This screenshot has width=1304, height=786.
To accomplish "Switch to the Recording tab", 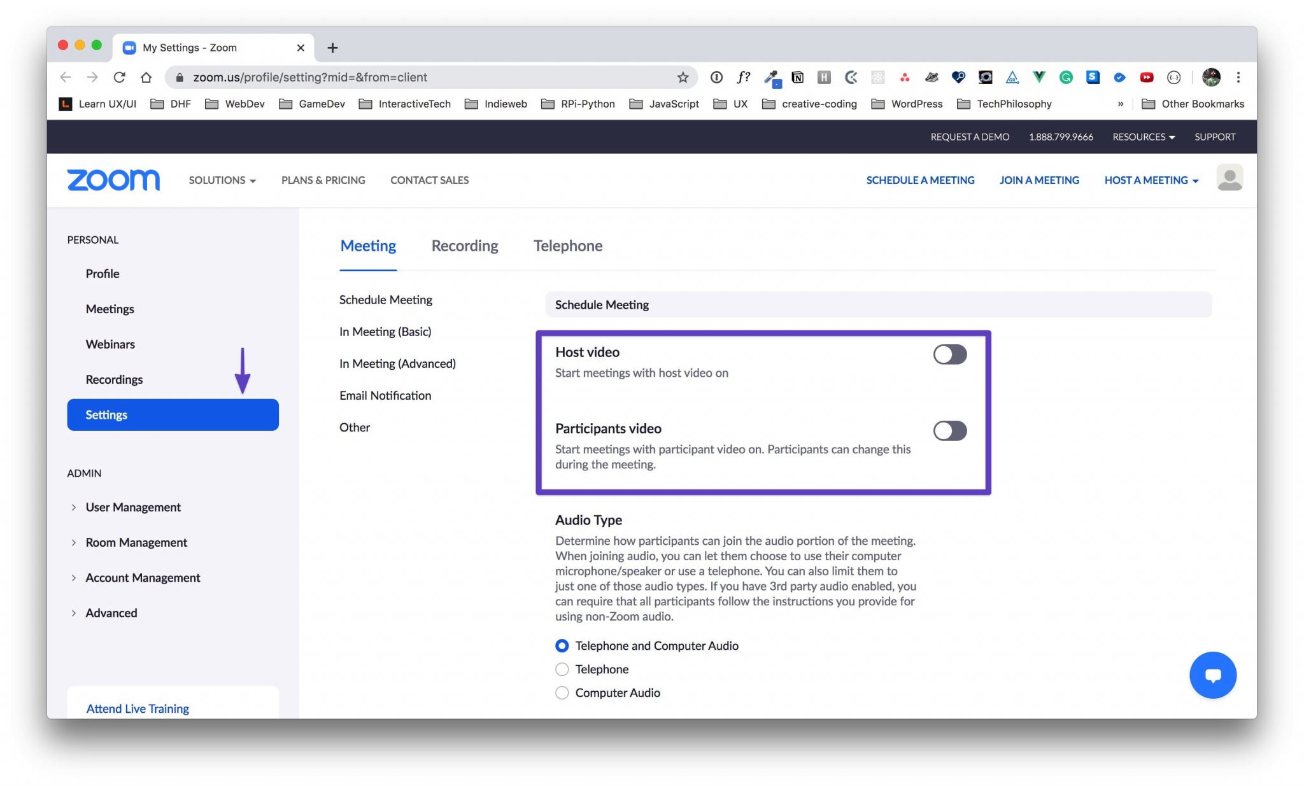I will click(x=464, y=246).
